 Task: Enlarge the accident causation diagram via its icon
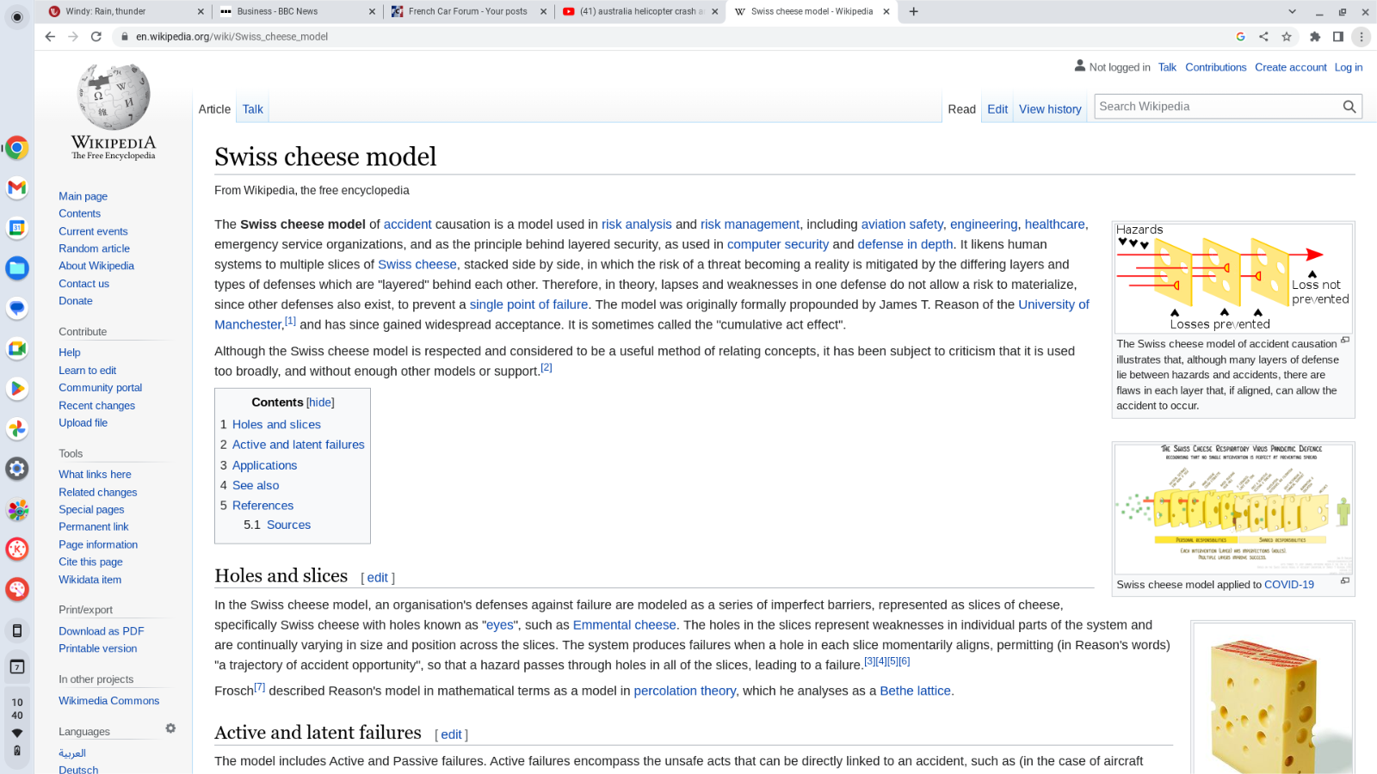1344,341
